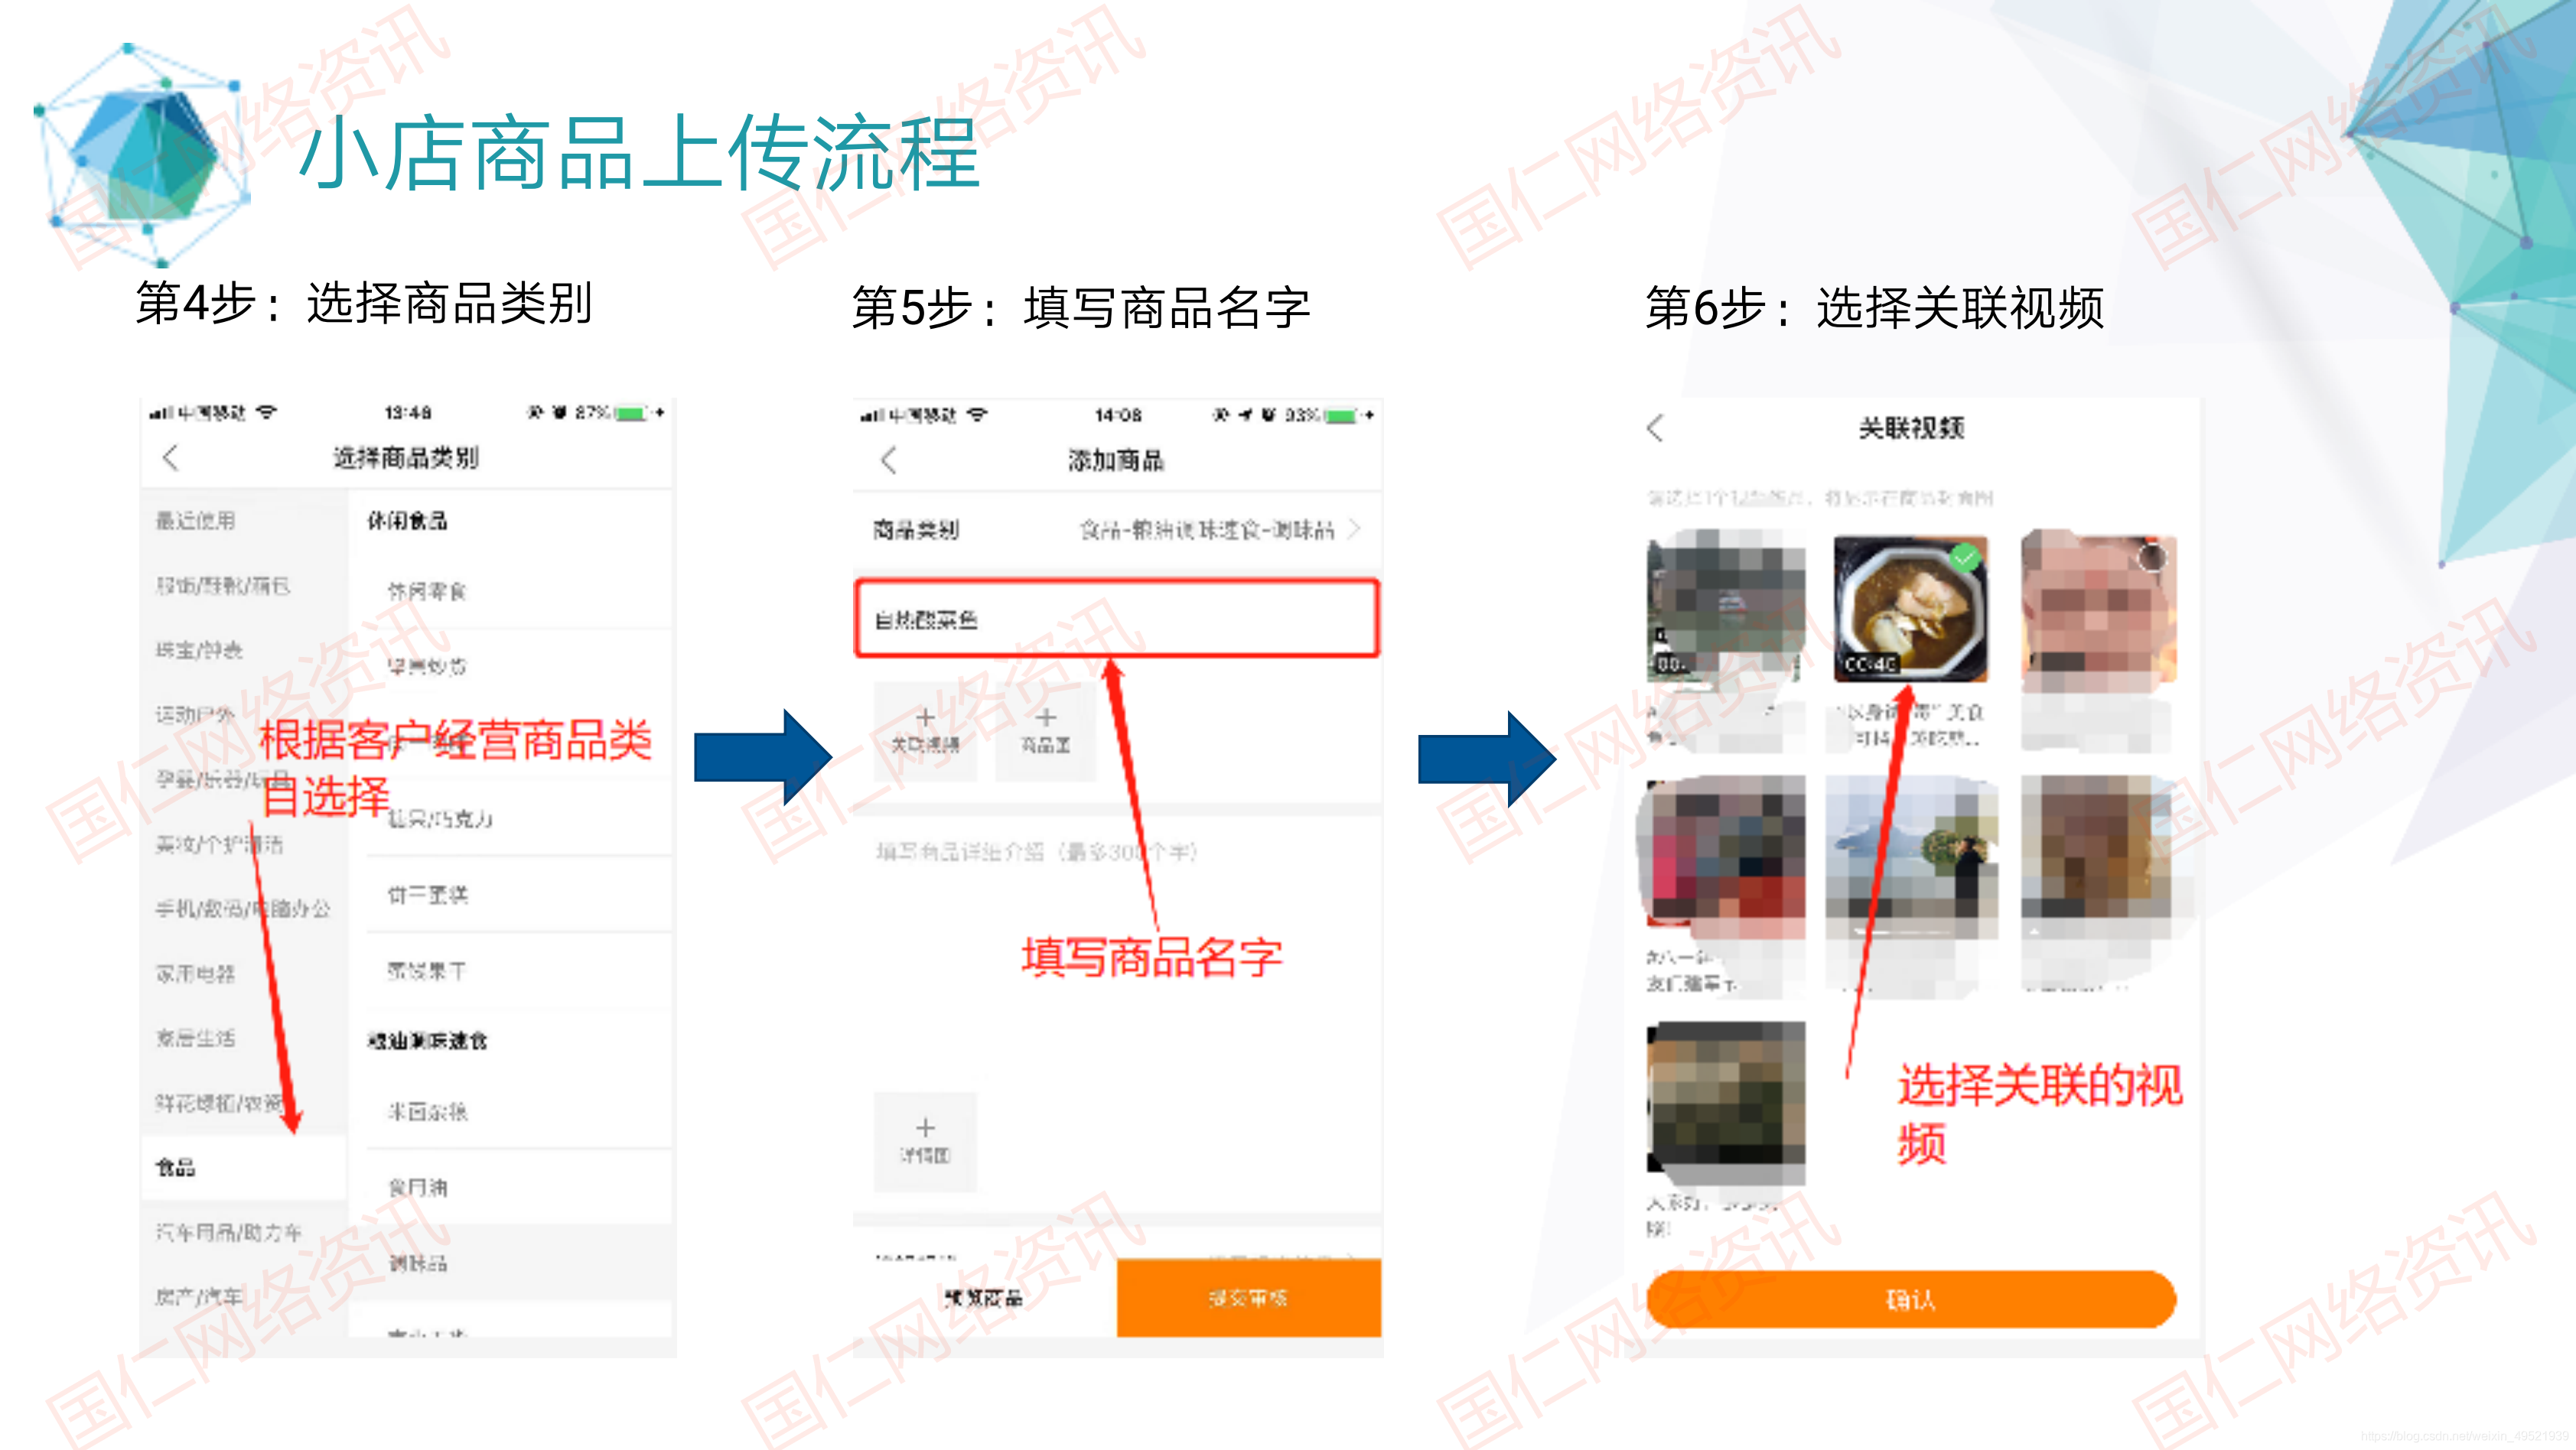Screen dimensions: 2576x1450
Task: Select the bottom-left video thumbnail
Action: 1726,1101
